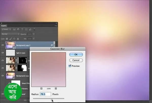Click Cancel in Gaussian Blur dialog

click(76, 60)
